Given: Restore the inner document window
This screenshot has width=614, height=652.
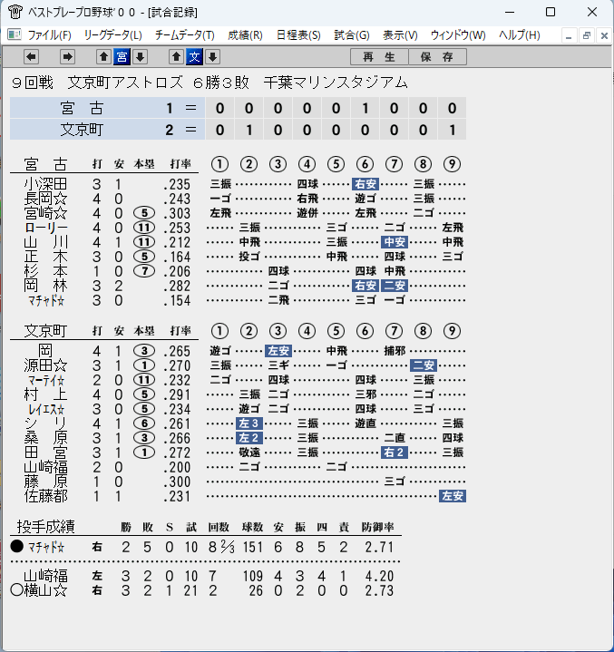Looking at the screenshot, I should tap(587, 35).
